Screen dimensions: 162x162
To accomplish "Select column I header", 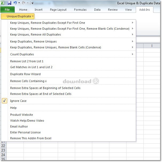I will click(x=152, y=46).
